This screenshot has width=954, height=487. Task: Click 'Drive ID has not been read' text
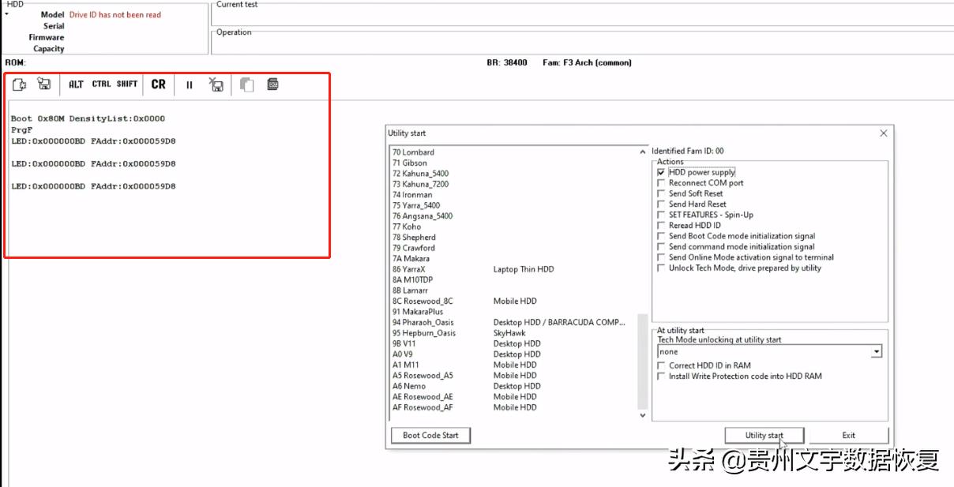115,15
